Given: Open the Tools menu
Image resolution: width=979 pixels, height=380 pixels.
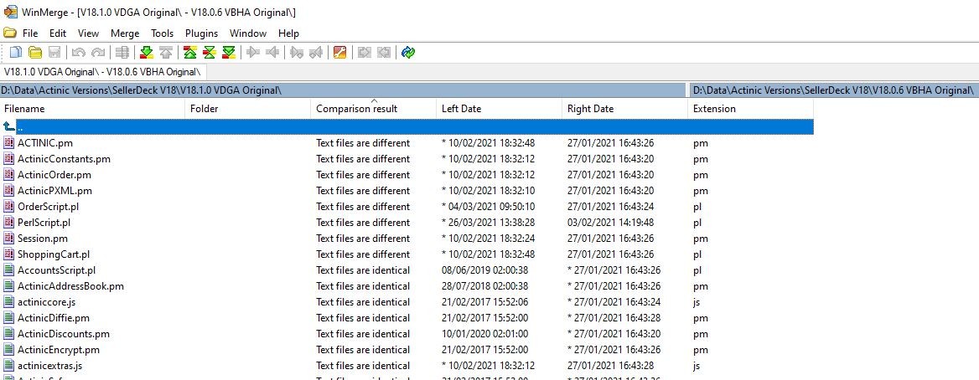Looking at the screenshot, I should coord(162,33).
